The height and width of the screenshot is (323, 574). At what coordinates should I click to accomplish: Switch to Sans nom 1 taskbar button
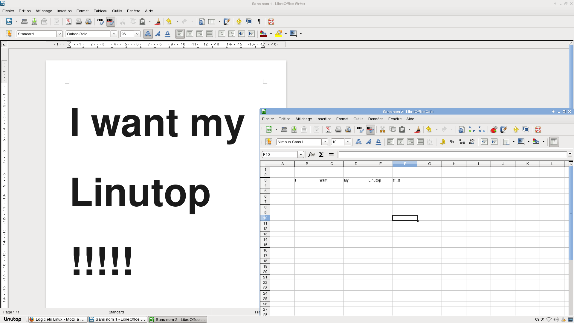click(118, 319)
